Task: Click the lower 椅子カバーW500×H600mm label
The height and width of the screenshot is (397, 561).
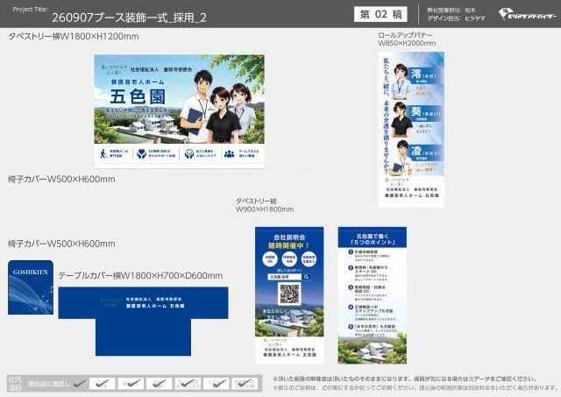Action: (x=61, y=244)
